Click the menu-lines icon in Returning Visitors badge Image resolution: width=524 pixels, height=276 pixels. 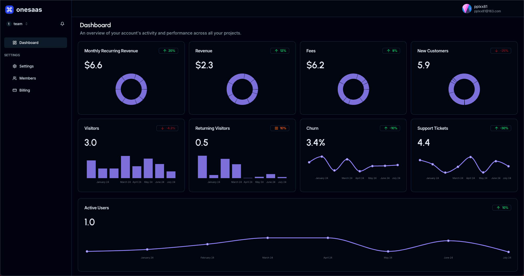click(x=276, y=128)
